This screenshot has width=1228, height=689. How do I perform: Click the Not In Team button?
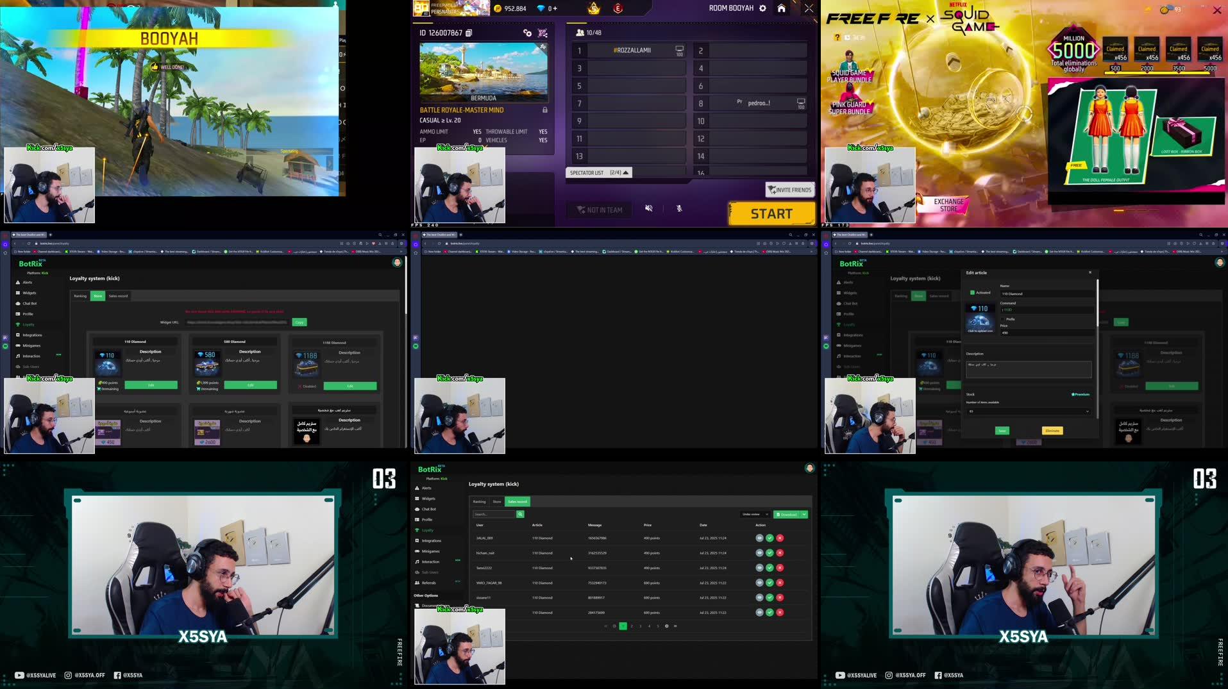click(x=599, y=210)
